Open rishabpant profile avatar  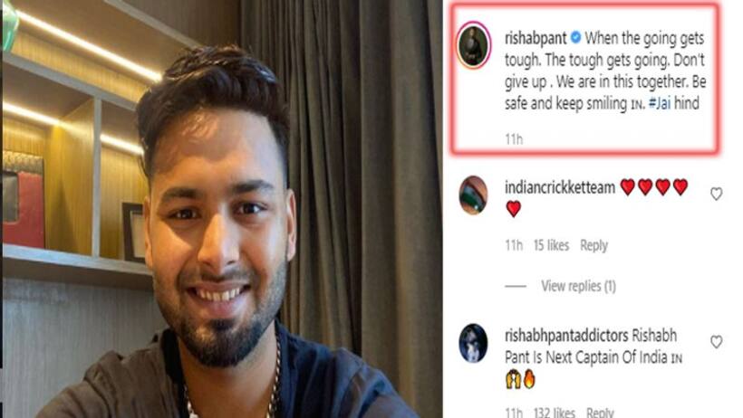(473, 46)
